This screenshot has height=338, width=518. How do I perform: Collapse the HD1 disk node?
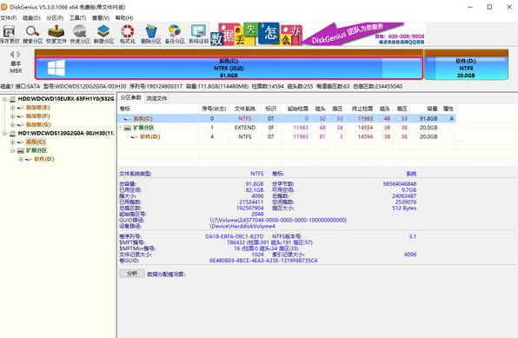(x=4, y=133)
